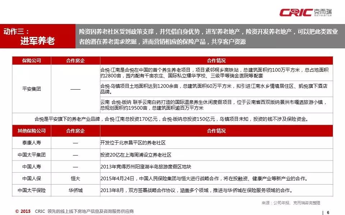
Task: Click the 2015年4月24日 cooperation description
Action: click(204, 178)
